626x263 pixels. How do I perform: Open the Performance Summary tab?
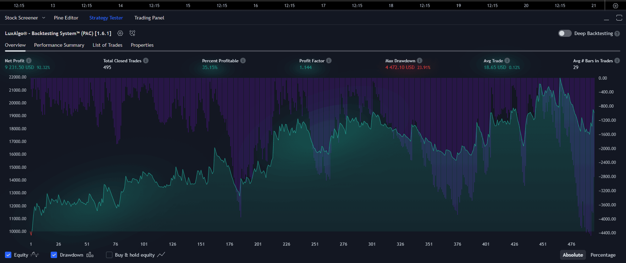coord(59,45)
